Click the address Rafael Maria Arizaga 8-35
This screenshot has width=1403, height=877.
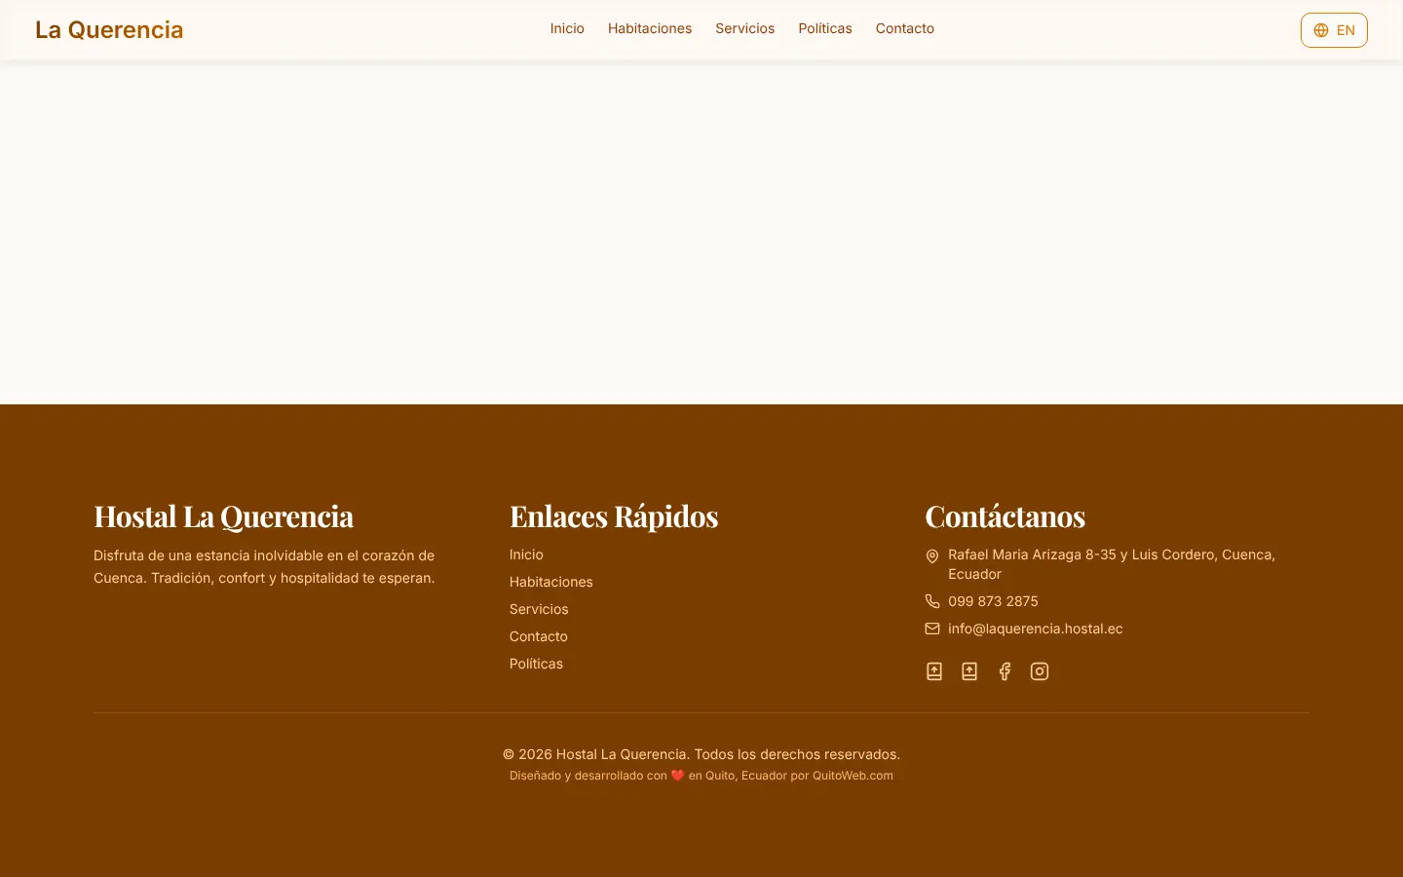[x=1112, y=564]
